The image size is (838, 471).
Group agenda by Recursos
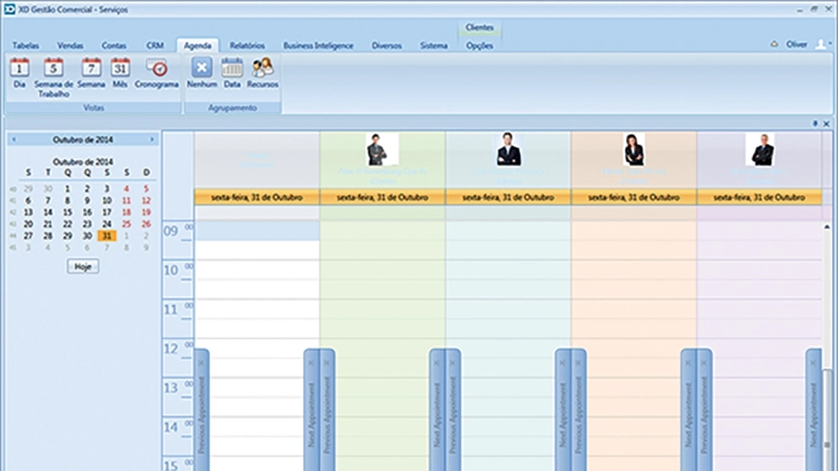262,74
